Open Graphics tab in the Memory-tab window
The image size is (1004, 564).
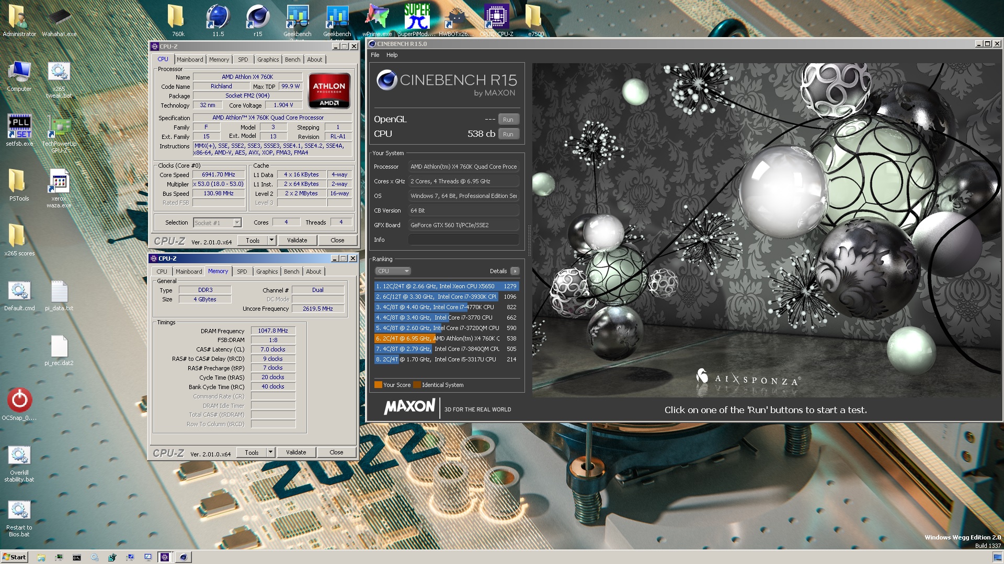tap(267, 272)
